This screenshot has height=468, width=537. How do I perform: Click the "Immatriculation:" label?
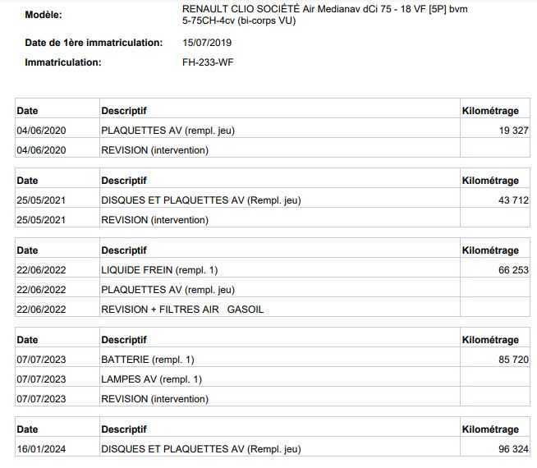click(63, 62)
